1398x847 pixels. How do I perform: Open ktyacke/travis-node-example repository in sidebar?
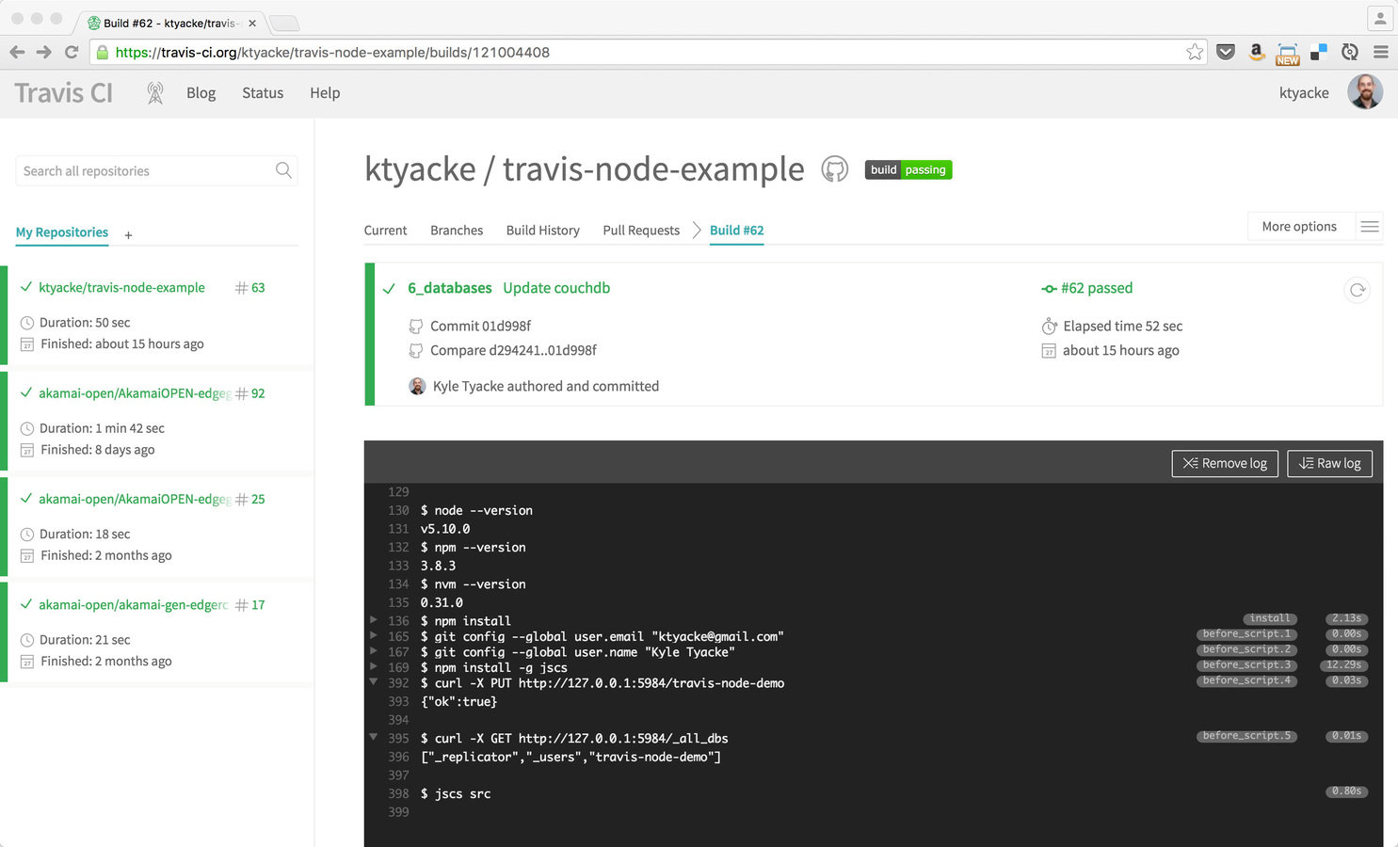pos(121,288)
